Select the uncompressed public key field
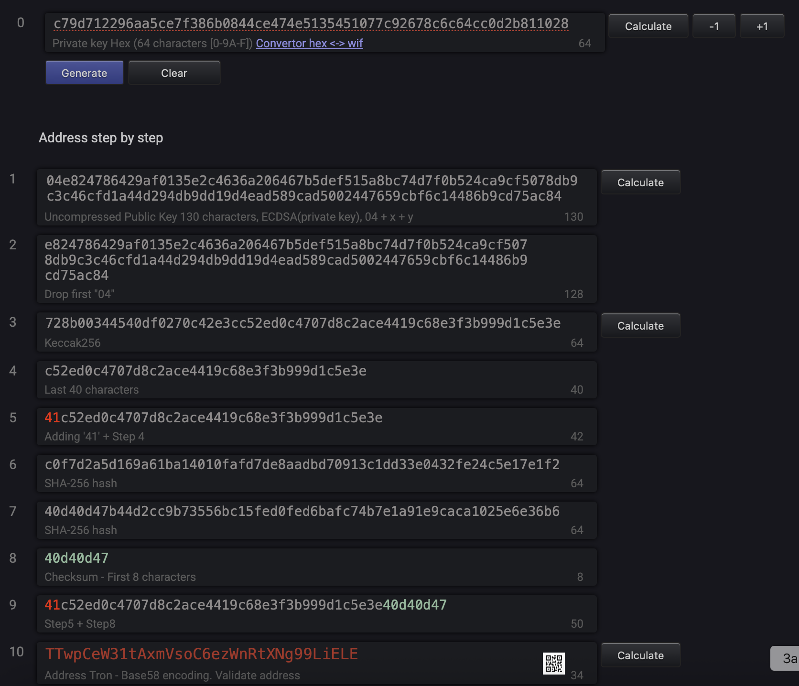The image size is (799, 686). pos(317,197)
